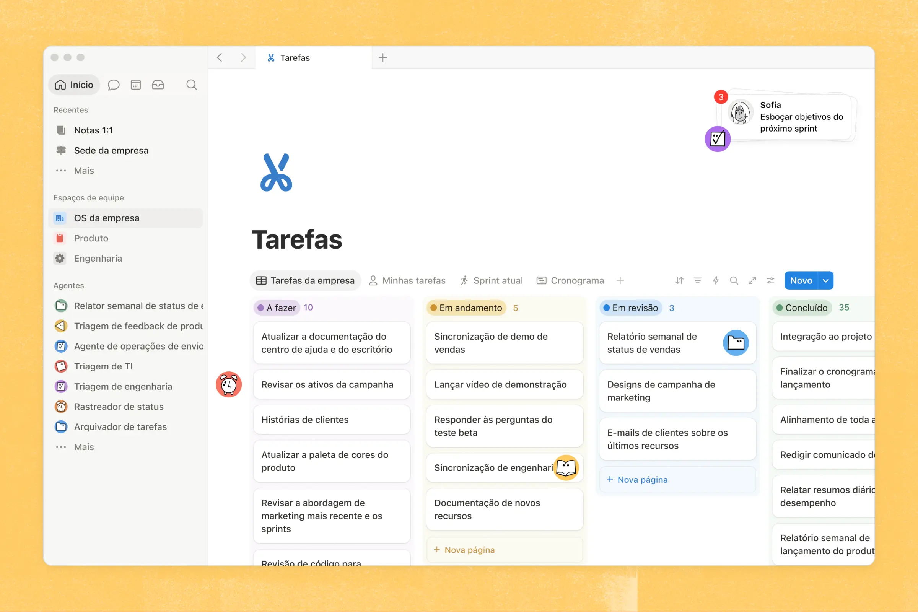The height and width of the screenshot is (612, 918).
Task: Select Produto teamspace
Action: pyautogui.click(x=126, y=238)
